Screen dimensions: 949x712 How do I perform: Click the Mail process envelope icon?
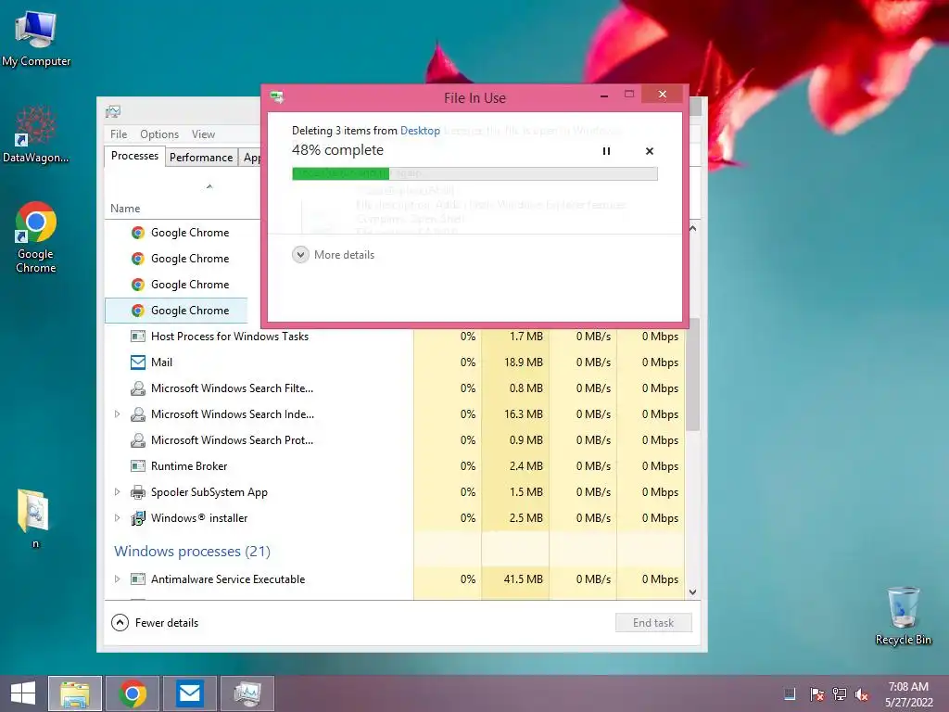(138, 362)
